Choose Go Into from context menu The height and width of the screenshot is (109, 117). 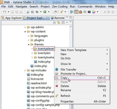click(x=82, y=58)
